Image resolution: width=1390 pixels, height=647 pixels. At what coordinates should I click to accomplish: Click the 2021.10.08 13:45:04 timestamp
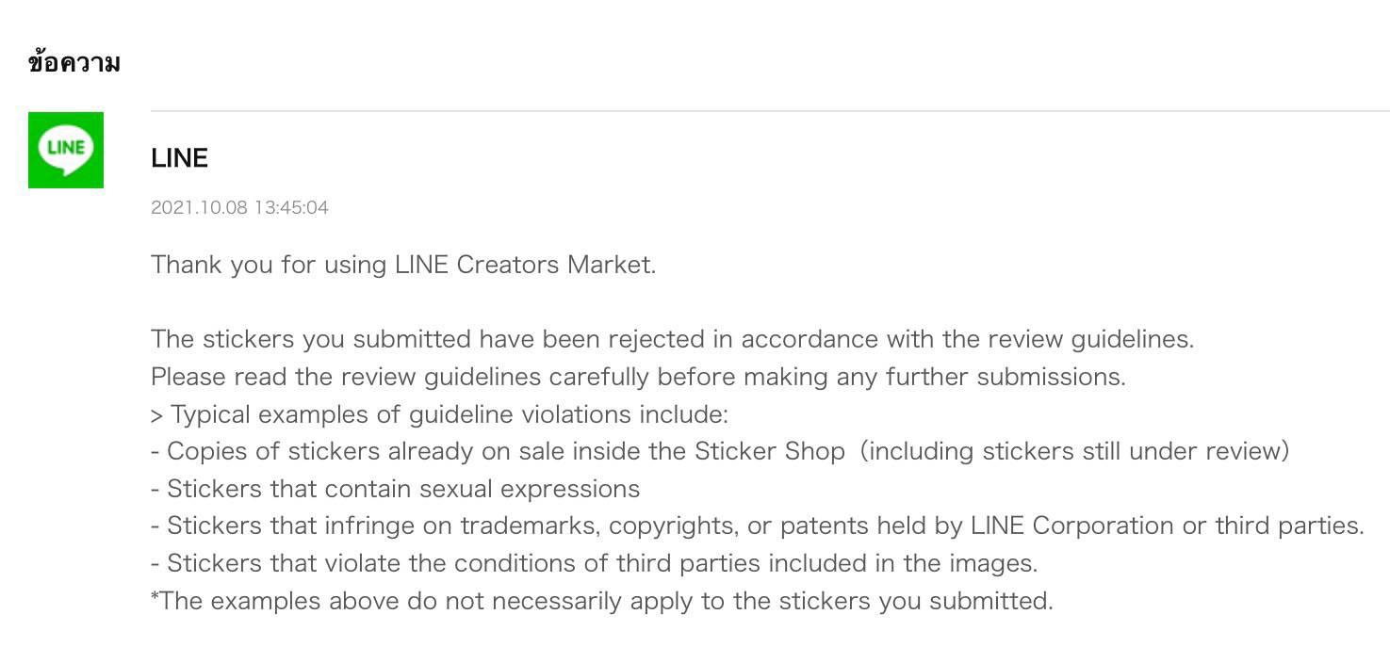pyautogui.click(x=239, y=207)
